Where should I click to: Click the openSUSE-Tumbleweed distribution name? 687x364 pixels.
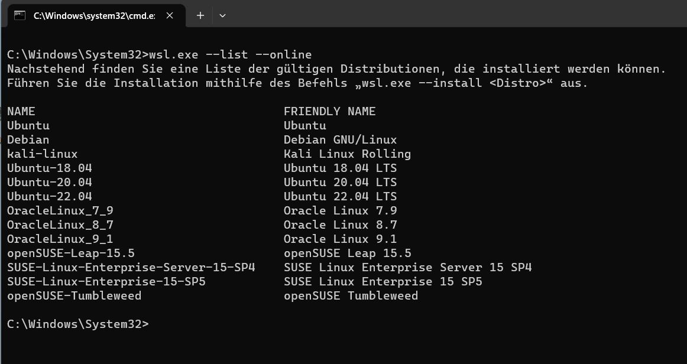click(74, 295)
